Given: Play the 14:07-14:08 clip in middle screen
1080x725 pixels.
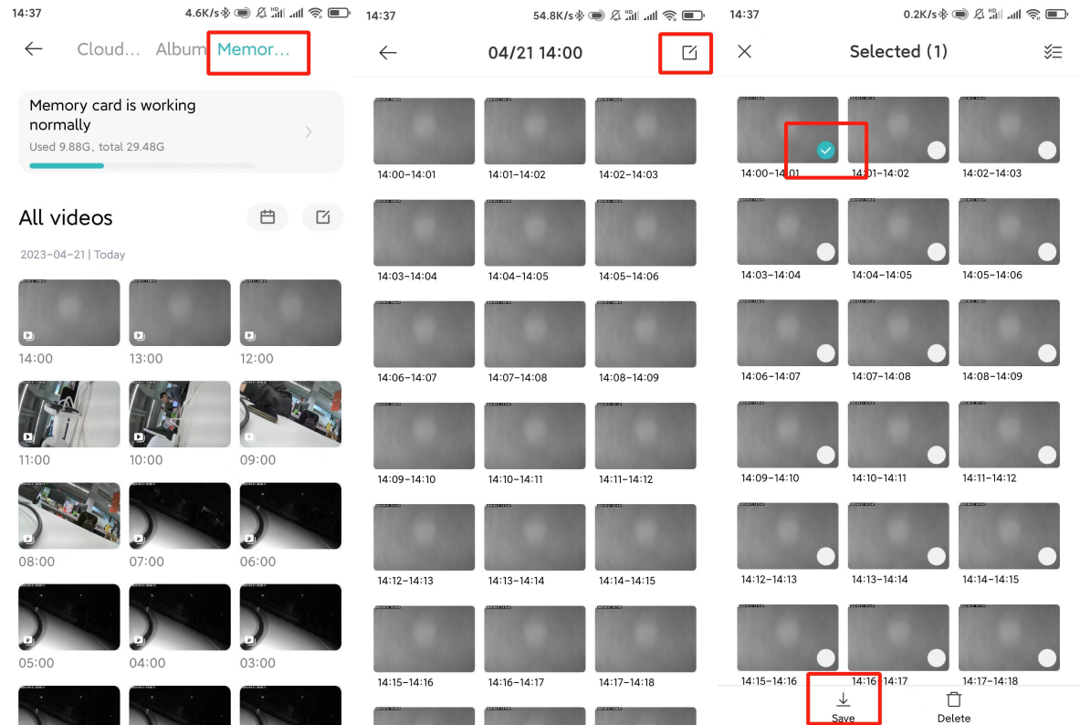Looking at the screenshot, I should pyautogui.click(x=535, y=334).
